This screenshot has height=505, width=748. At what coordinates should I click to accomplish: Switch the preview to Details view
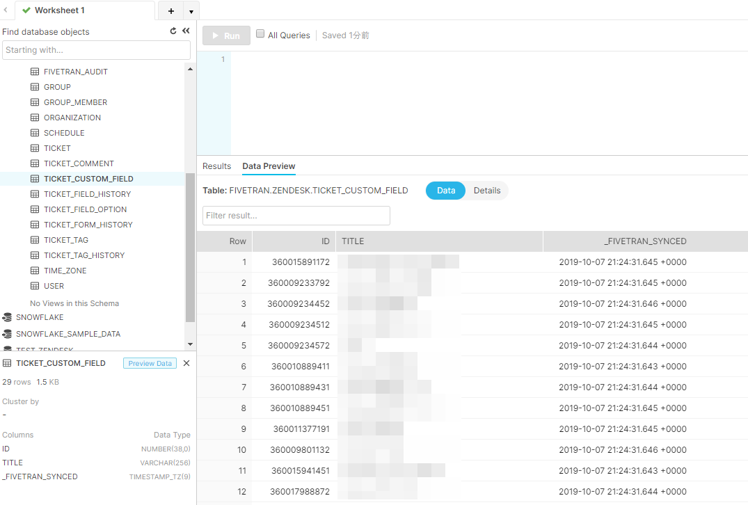(x=486, y=190)
